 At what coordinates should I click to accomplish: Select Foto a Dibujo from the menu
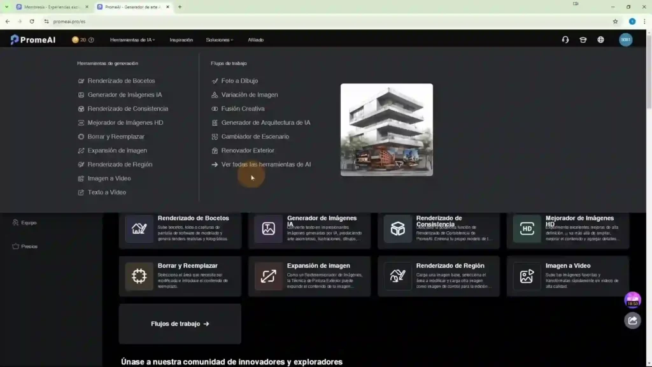pos(239,81)
